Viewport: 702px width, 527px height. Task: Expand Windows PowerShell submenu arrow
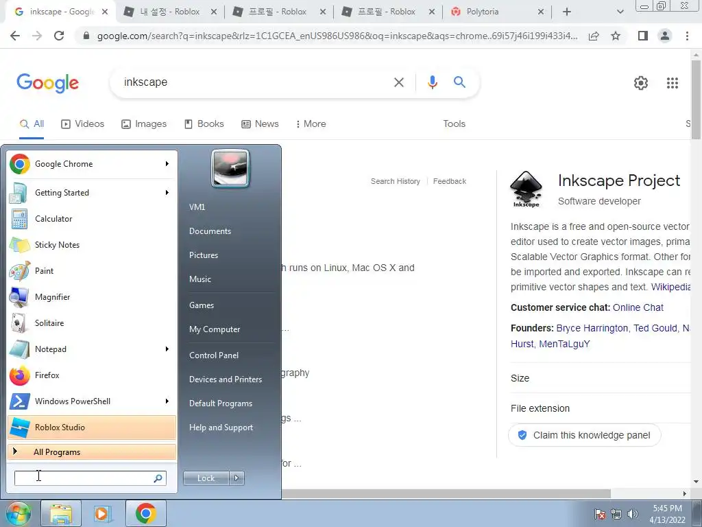click(167, 401)
